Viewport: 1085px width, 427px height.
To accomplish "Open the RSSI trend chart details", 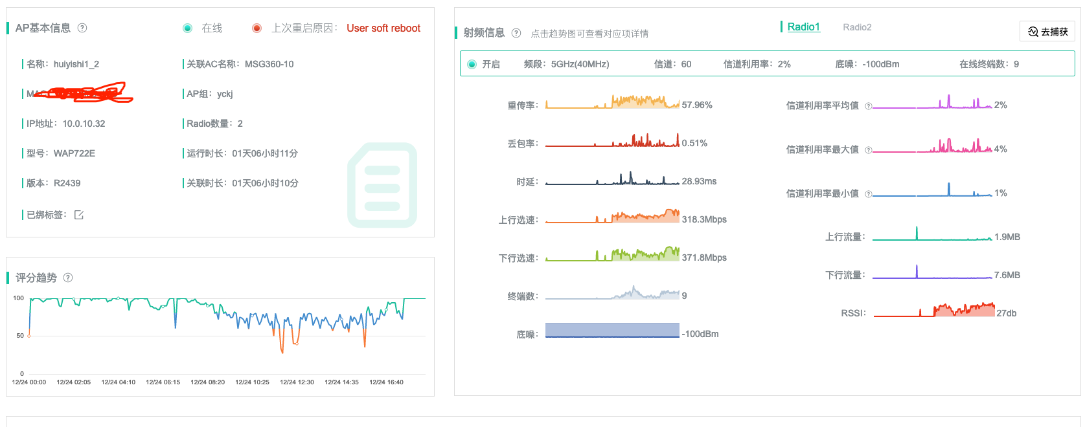I will click(933, 311).
